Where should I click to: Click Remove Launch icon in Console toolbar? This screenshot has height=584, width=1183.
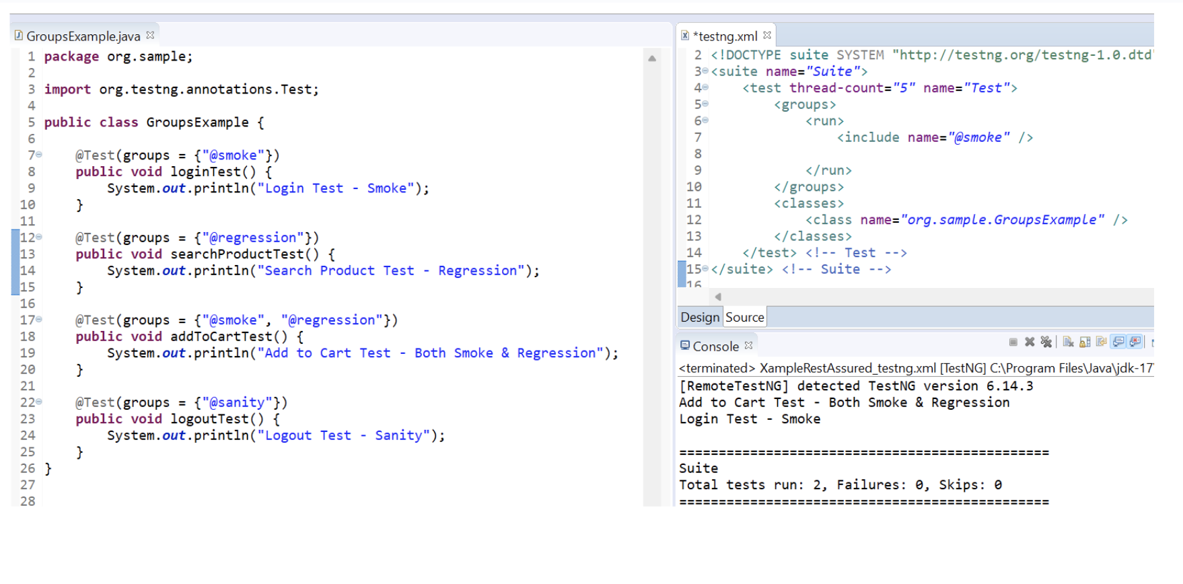(1030, 342)
